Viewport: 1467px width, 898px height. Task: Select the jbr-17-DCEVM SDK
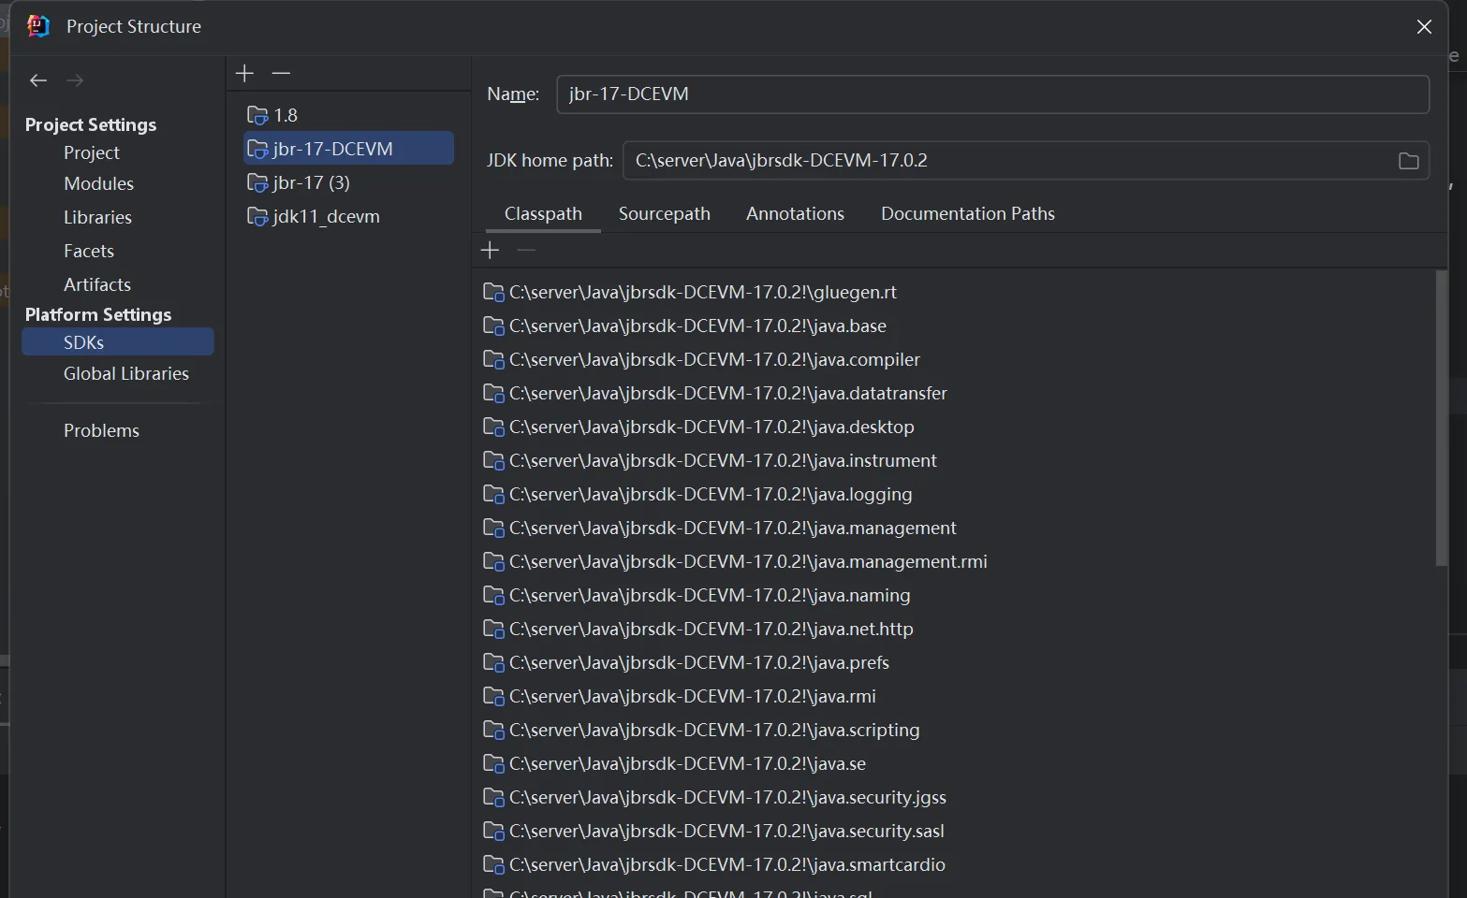point(348,149)
